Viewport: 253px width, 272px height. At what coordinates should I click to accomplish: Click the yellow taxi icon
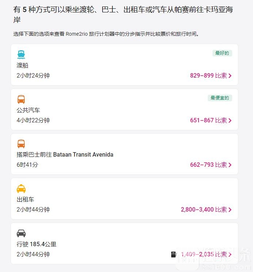coord(21,189)
